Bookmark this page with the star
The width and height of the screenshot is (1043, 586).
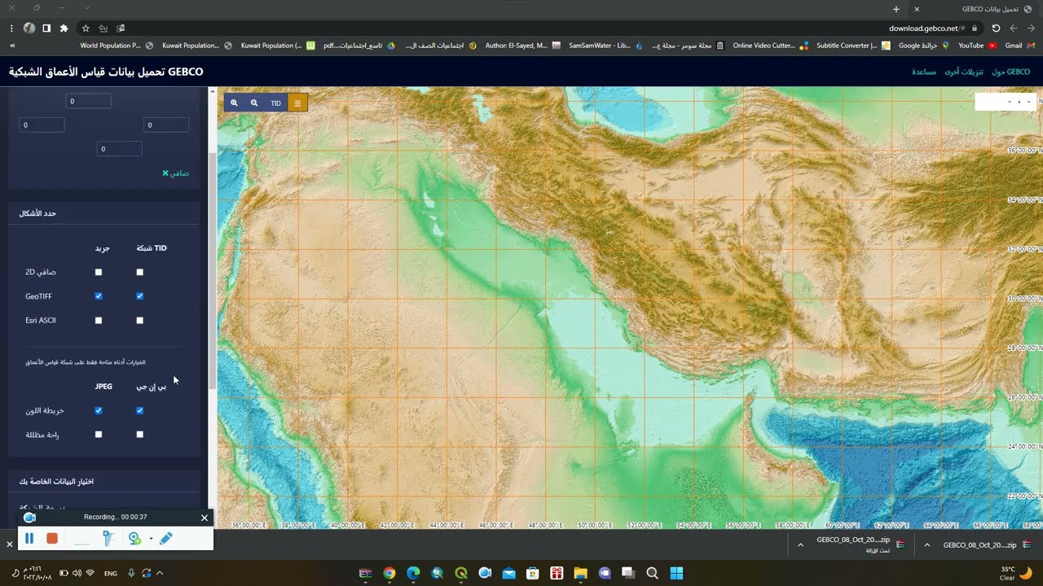click(86, 28)
